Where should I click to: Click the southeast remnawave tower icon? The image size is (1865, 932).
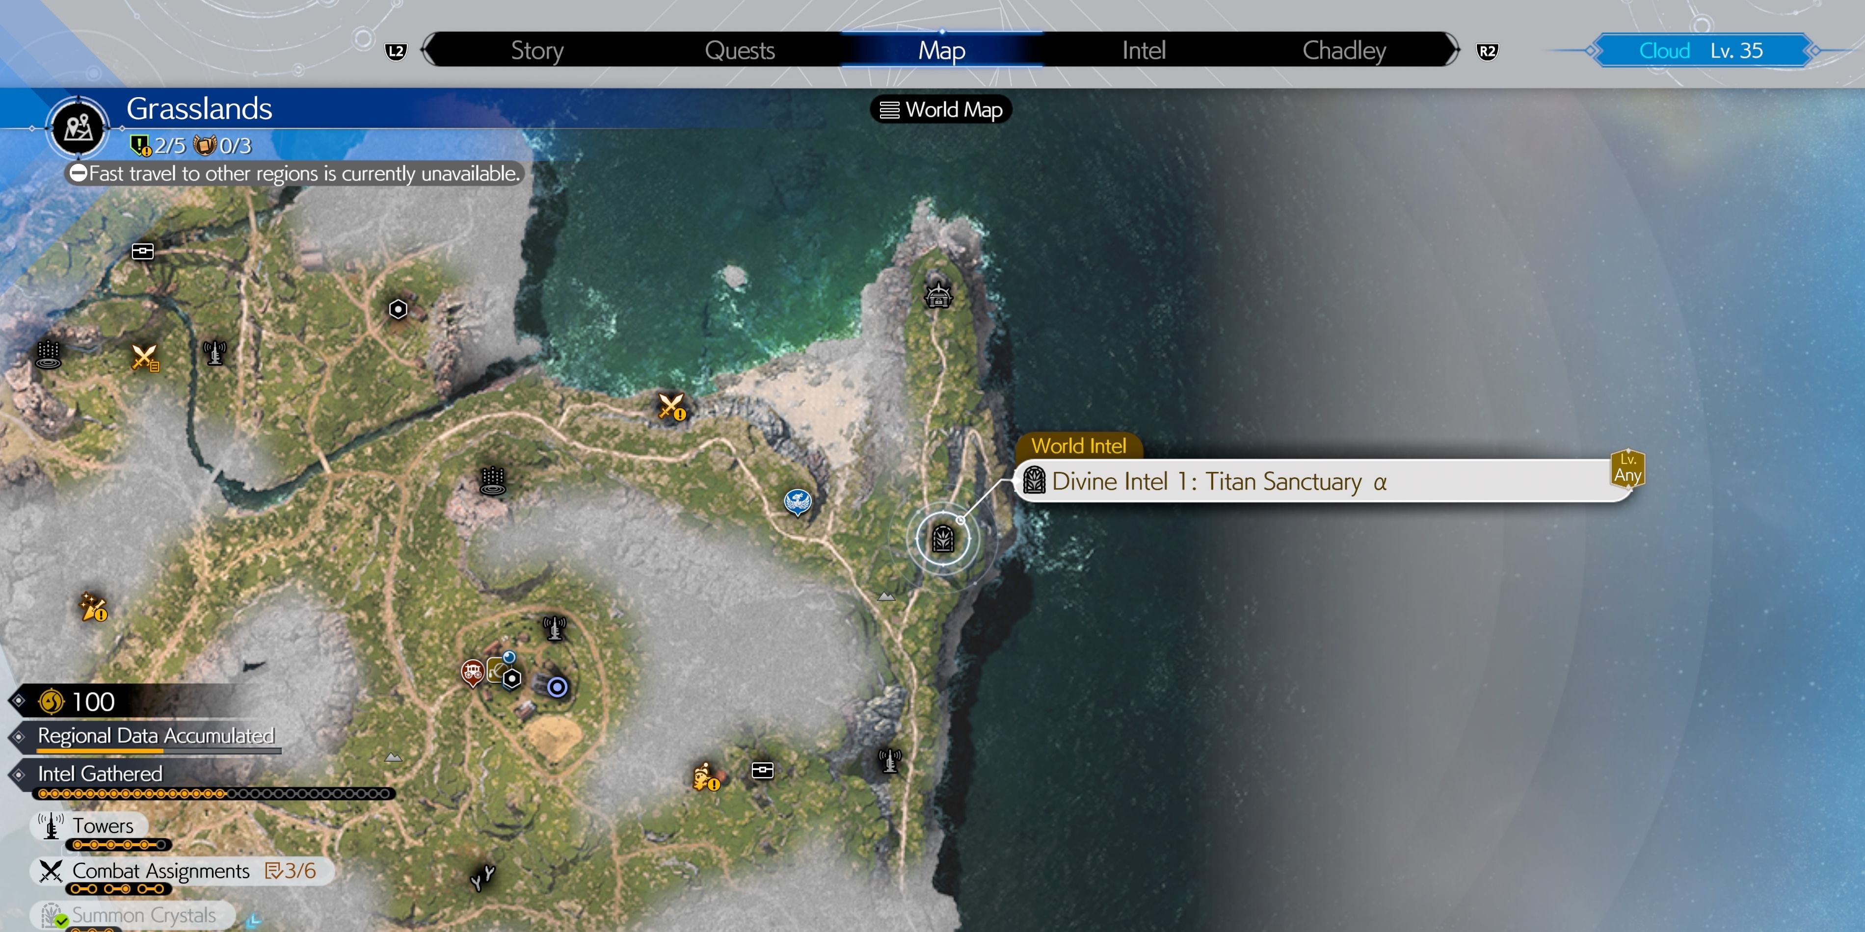(889, 760)
